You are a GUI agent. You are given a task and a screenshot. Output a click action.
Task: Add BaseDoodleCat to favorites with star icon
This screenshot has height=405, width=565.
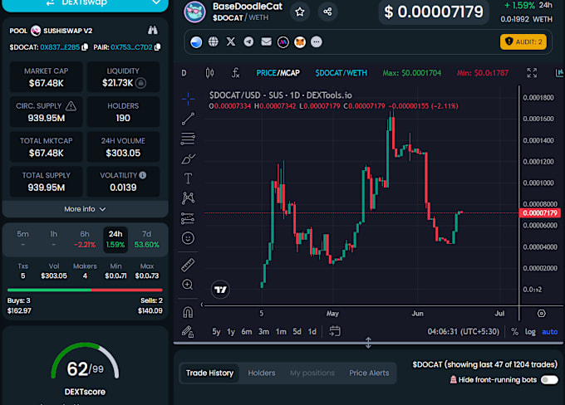(299, 12)
